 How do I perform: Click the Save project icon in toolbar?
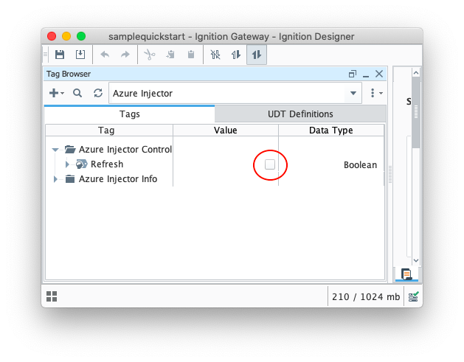pyautogui.click(x=60, y=55)
